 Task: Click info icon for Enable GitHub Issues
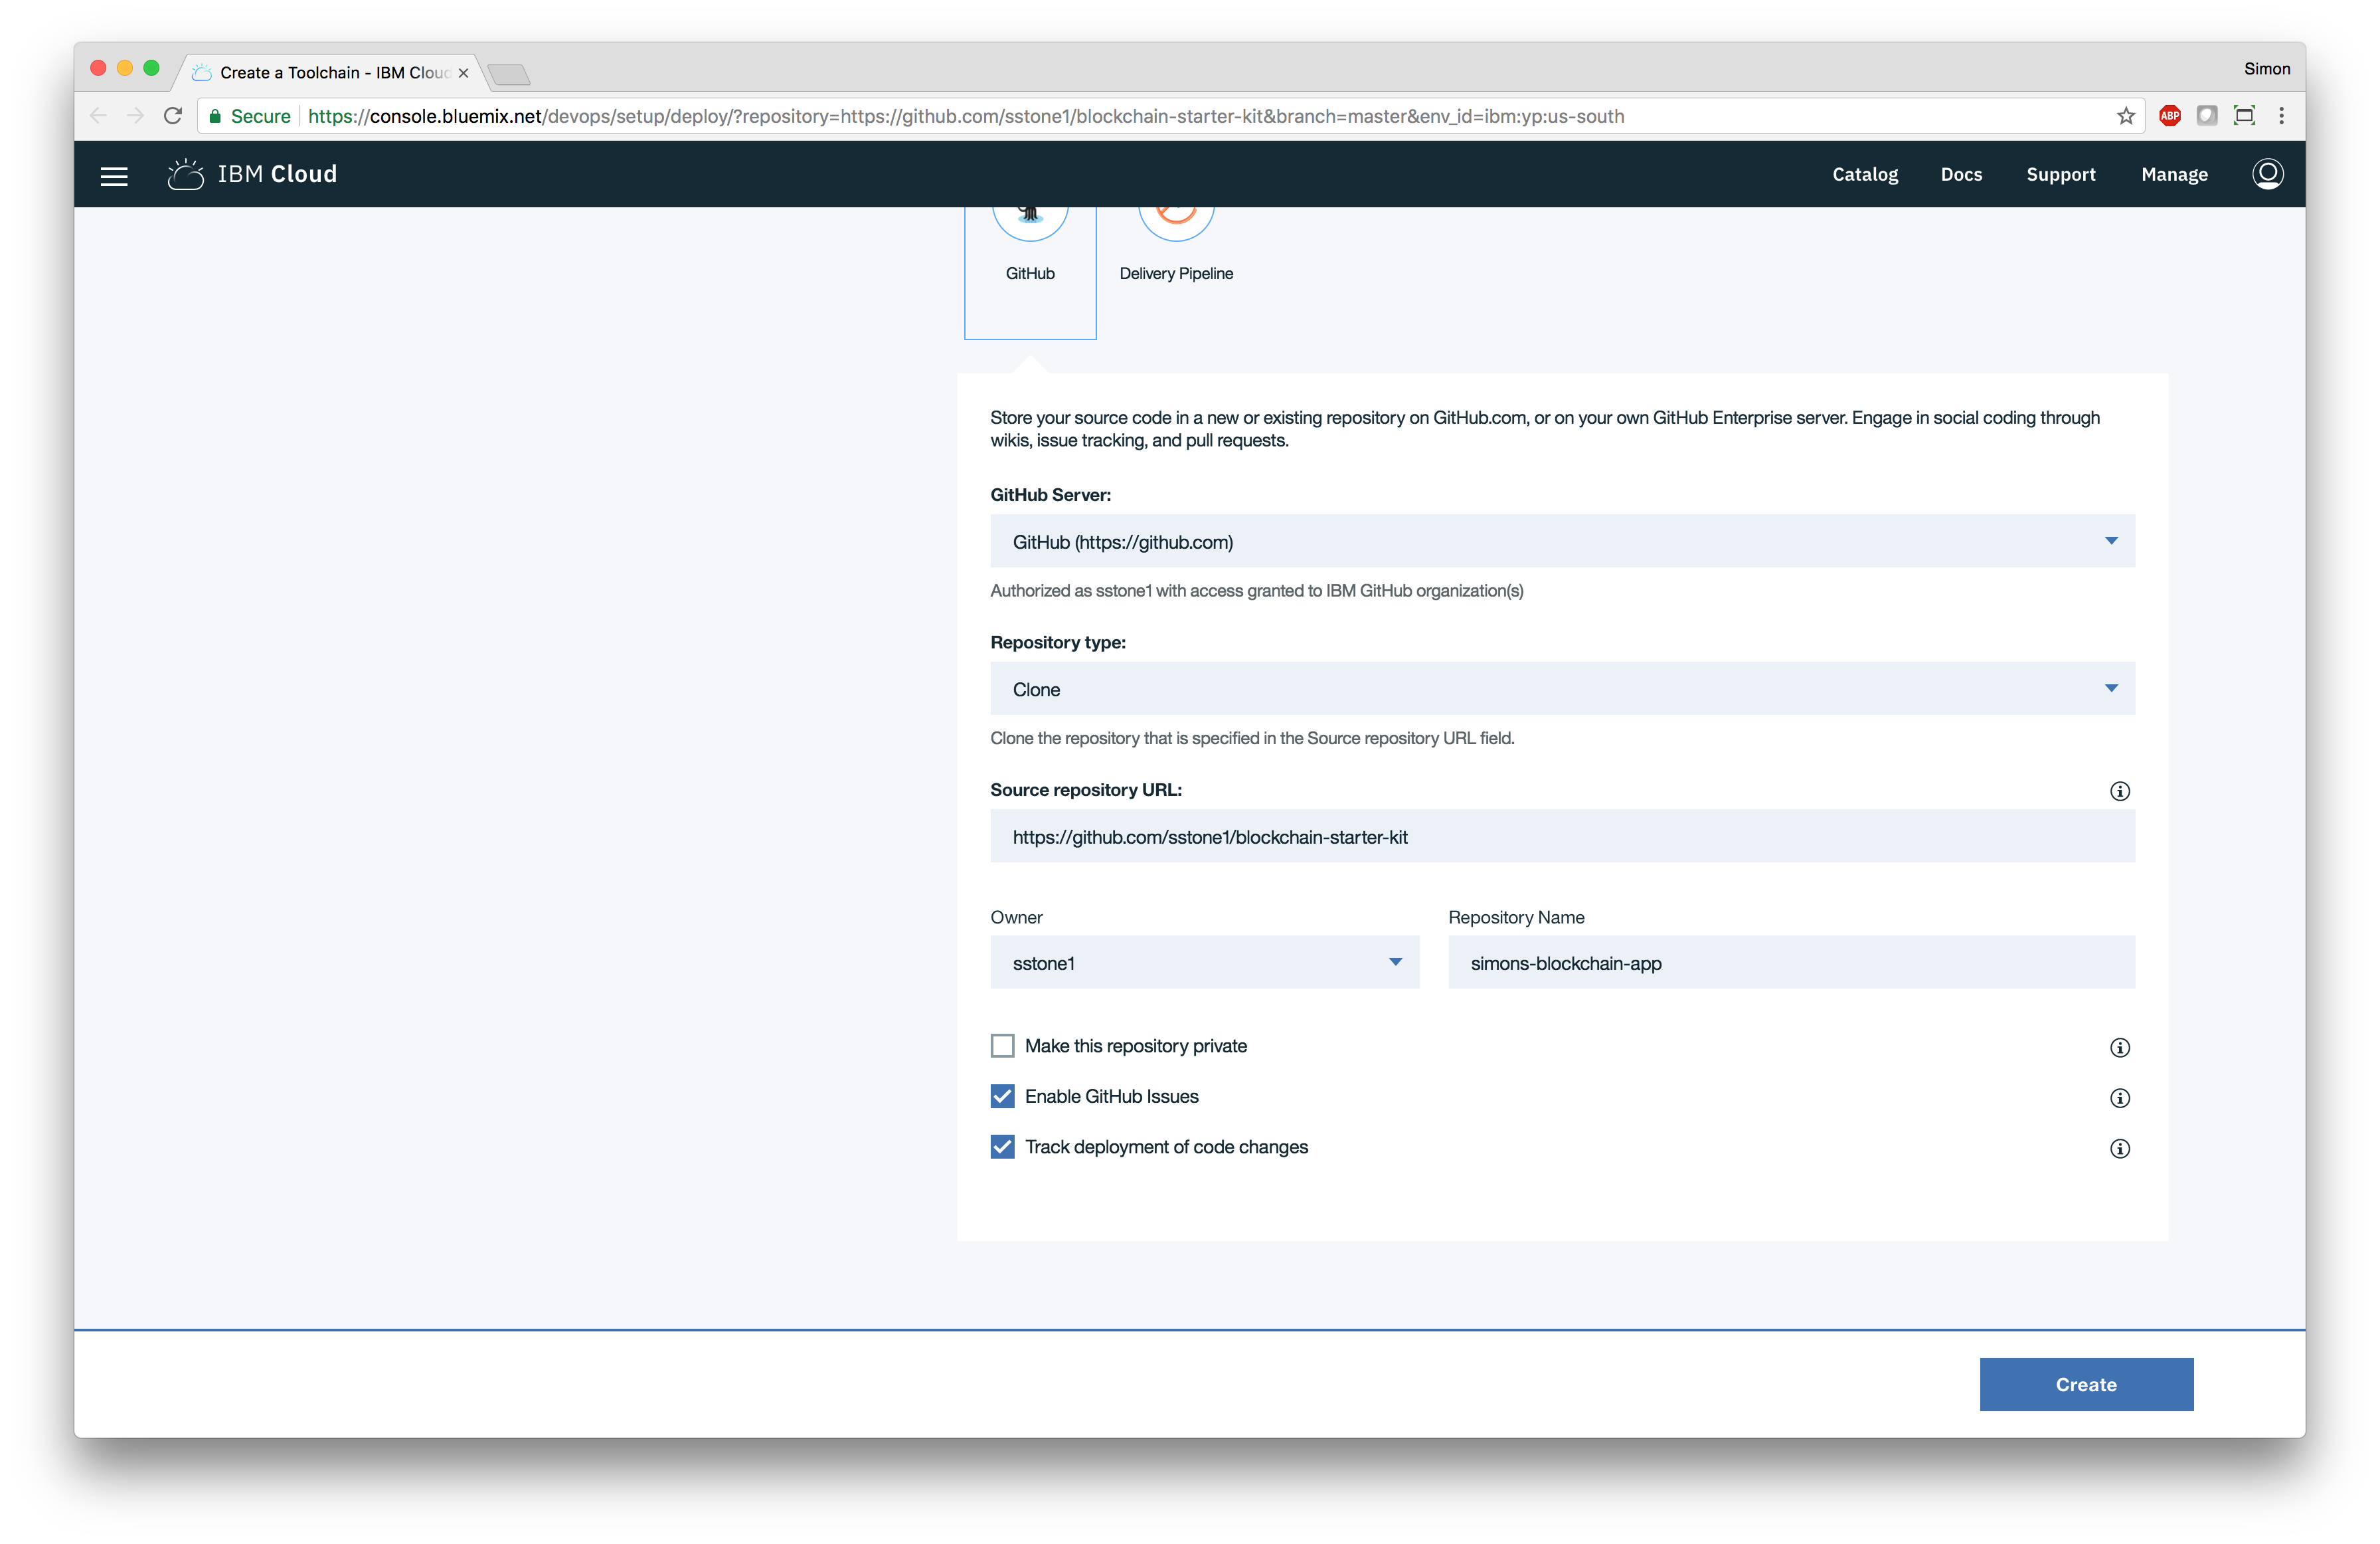[x=2119, y=1098]
